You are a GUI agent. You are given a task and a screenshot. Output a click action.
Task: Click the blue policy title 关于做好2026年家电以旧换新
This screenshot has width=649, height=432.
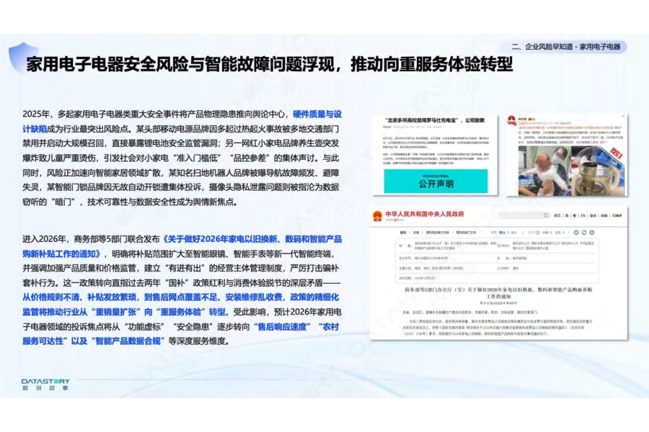(182, 246)
